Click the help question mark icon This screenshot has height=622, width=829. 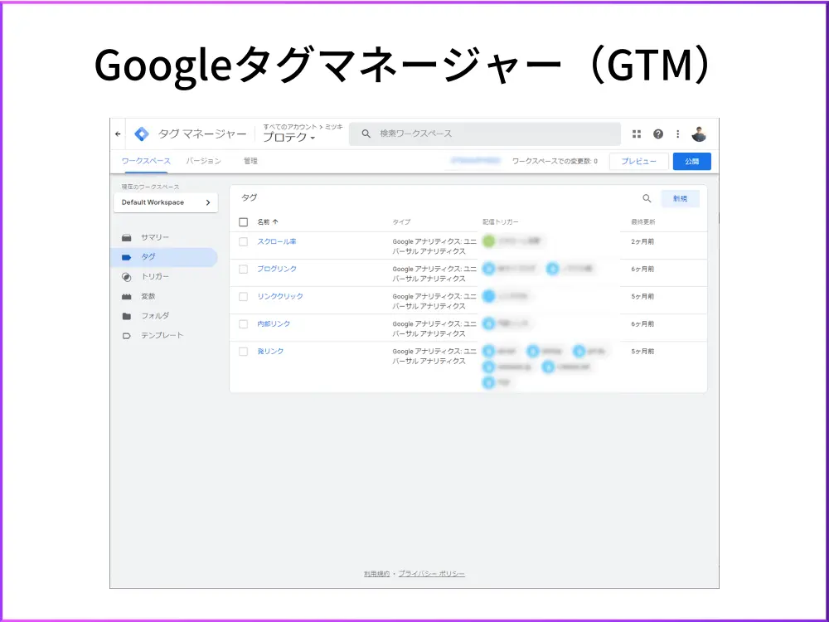657,134
